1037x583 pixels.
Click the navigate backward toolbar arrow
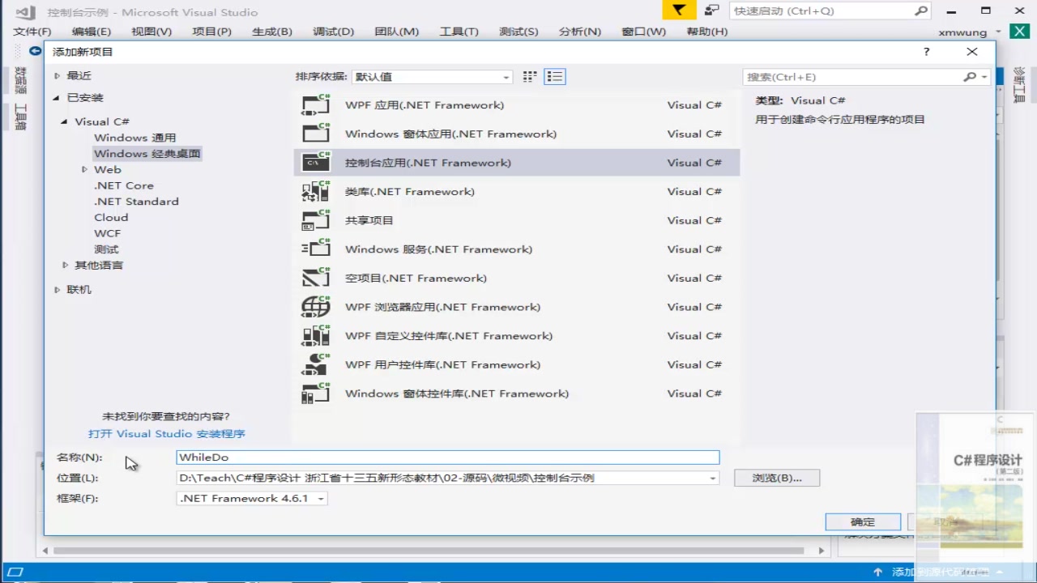(35, 50)
